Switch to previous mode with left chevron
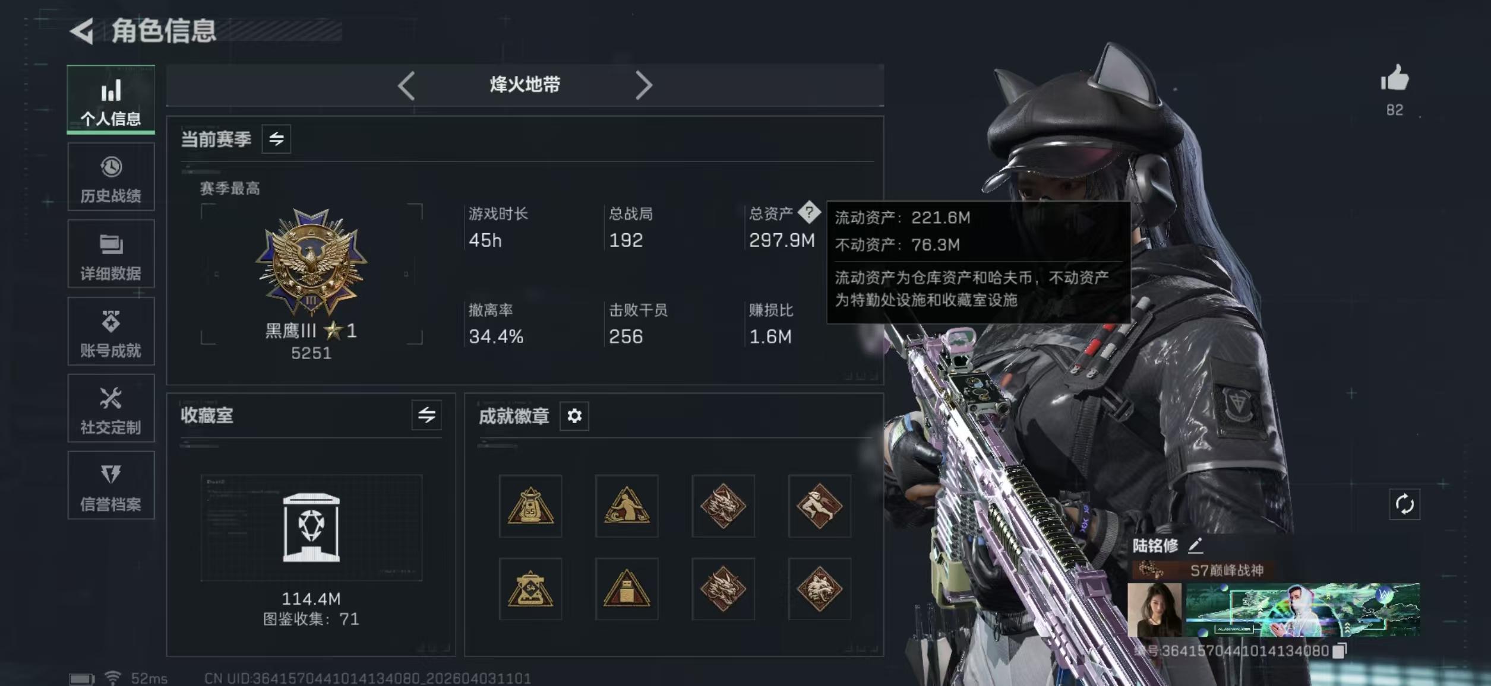Viewport: 1491px width, 686px height. [406, 85]
